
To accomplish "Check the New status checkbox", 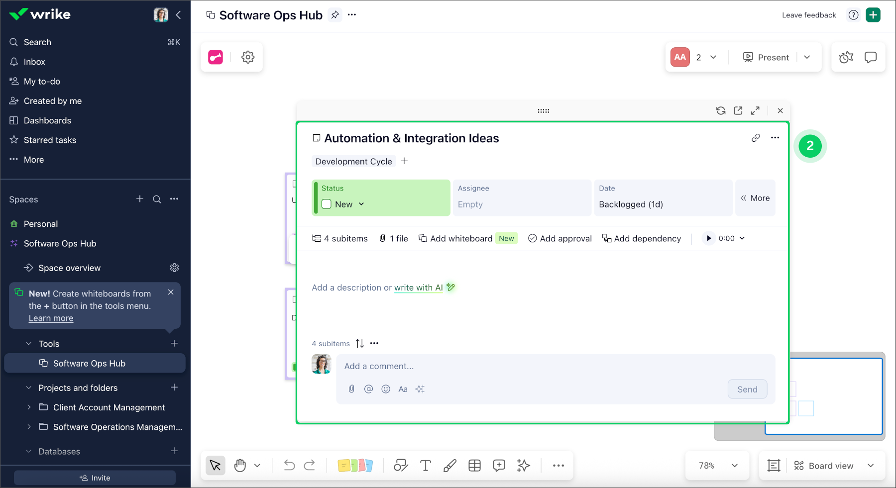I will tap(327, 204).
